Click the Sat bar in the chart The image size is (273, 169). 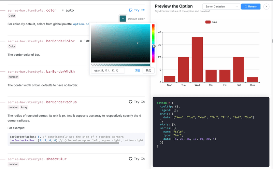coord(239,70)
